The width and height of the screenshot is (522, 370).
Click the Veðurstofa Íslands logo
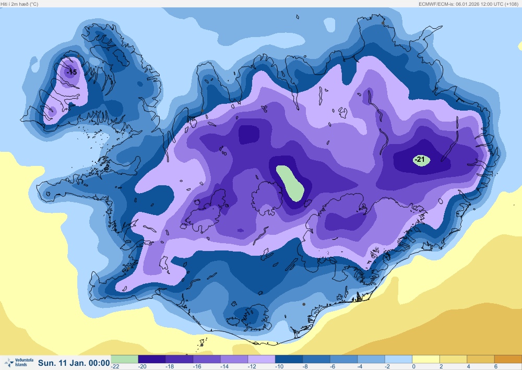(x=19, y=362)
